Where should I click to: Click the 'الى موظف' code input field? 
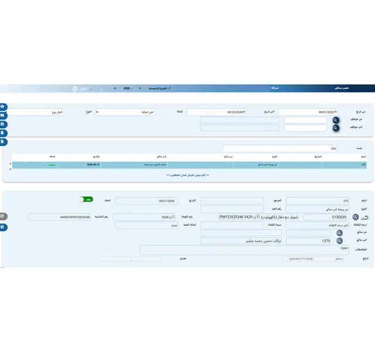coord(305,128)
